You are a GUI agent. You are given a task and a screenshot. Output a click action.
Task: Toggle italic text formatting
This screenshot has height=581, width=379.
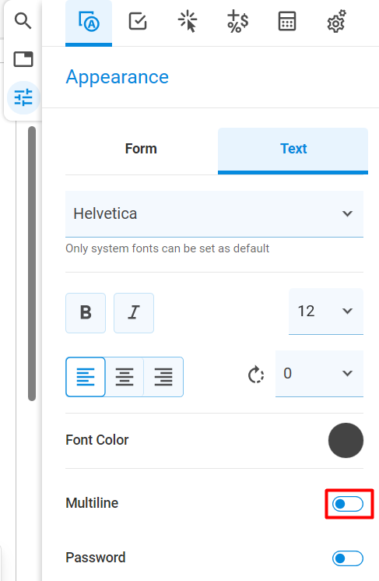click(x=134, y=313)
